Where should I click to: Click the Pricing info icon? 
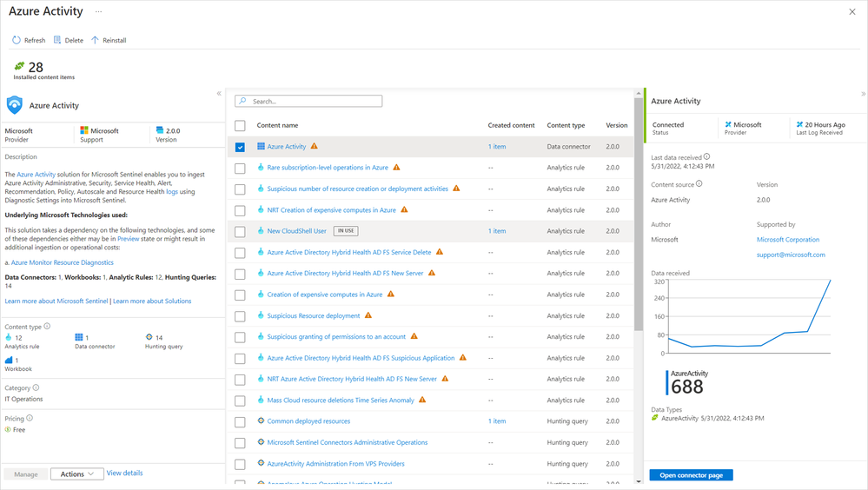[x=30, y=418]
